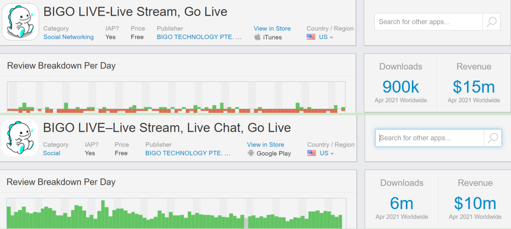Click the $15m revenue figure

pos(473,87)
